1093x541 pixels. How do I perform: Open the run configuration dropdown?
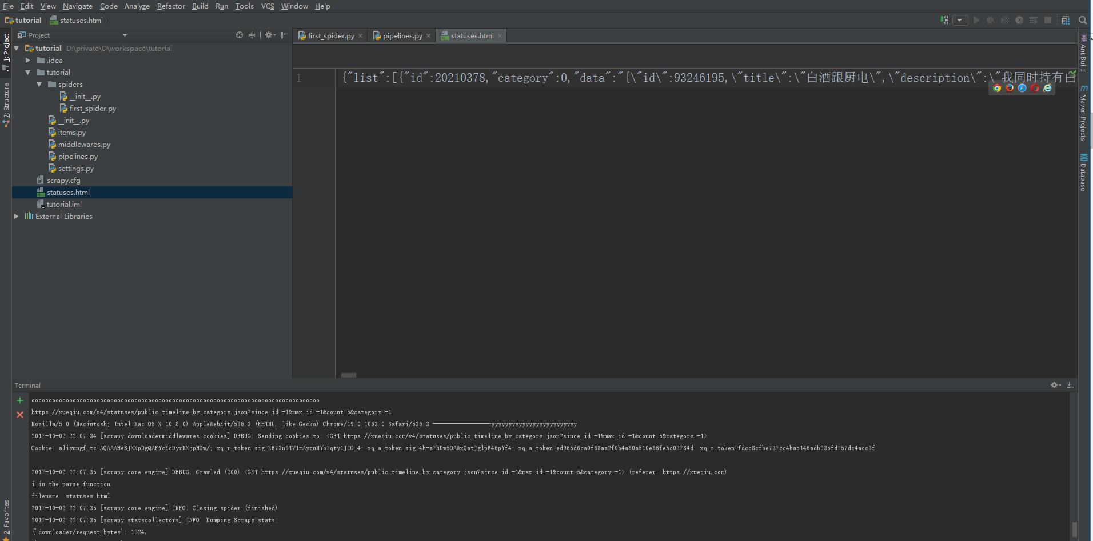(960, 20)
